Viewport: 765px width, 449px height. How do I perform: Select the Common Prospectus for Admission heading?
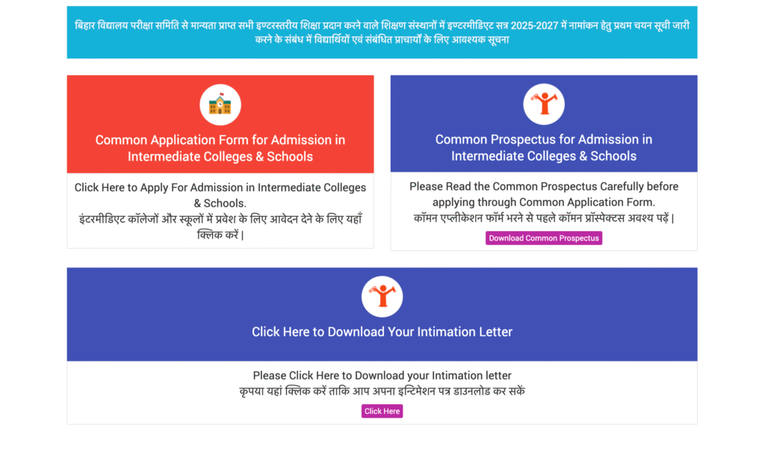click(x=543, y=148)
